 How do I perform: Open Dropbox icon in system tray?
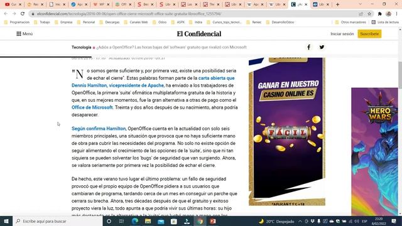(313, 221)
